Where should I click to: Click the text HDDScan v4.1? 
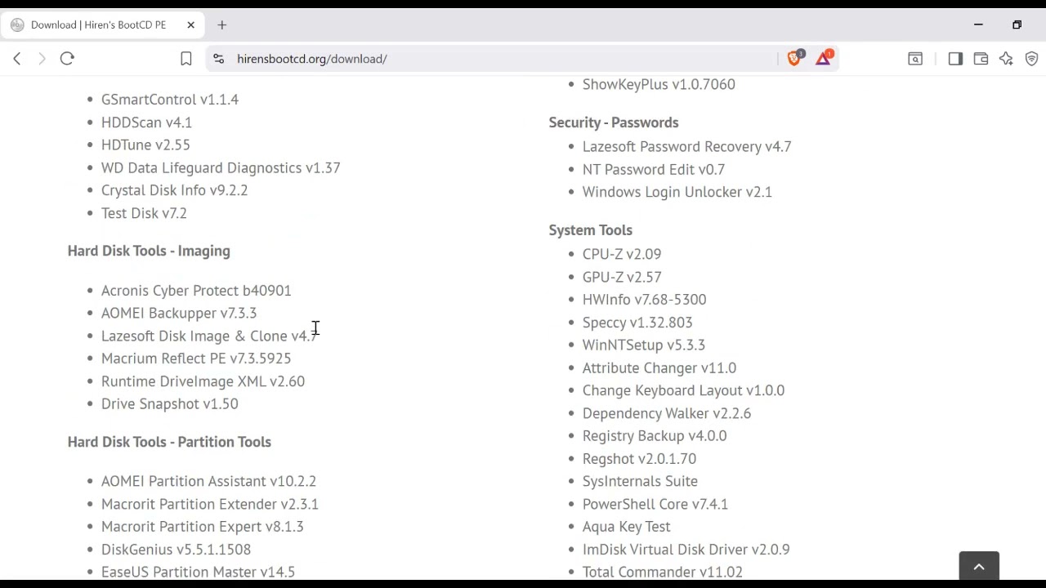146,122
